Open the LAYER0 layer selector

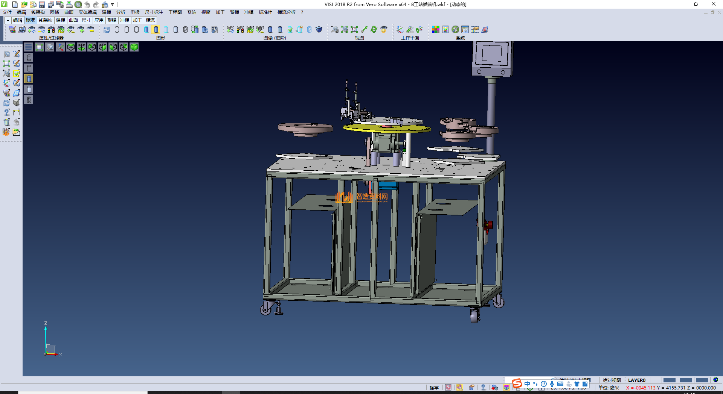[636, 380]
